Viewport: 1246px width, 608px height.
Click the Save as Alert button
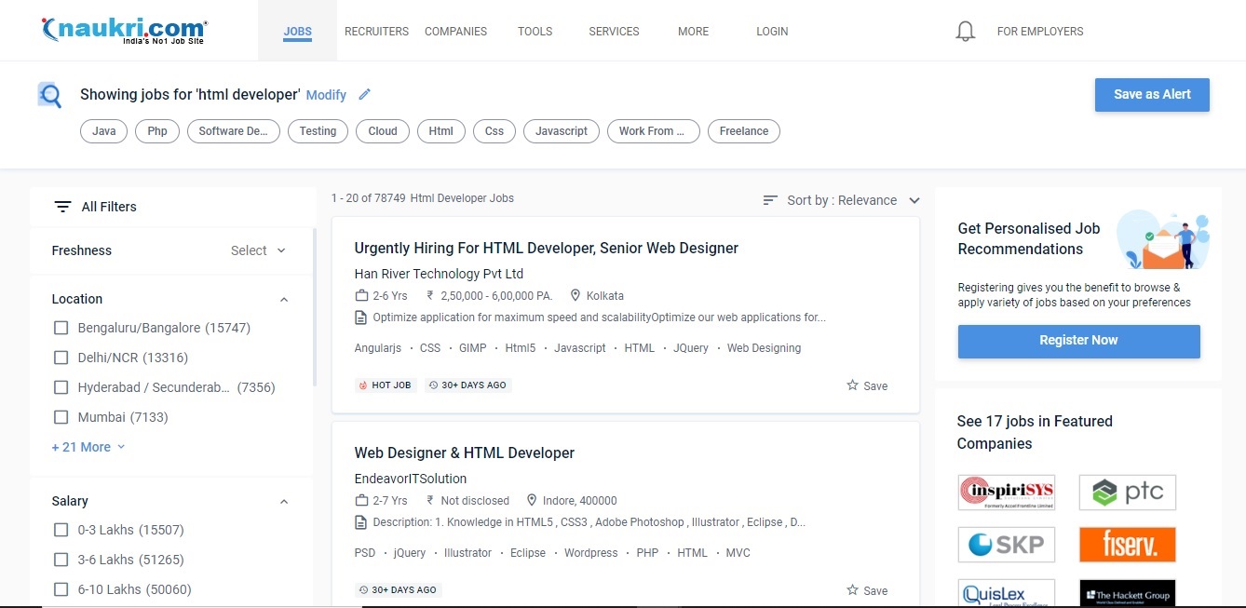(1151, 95)
